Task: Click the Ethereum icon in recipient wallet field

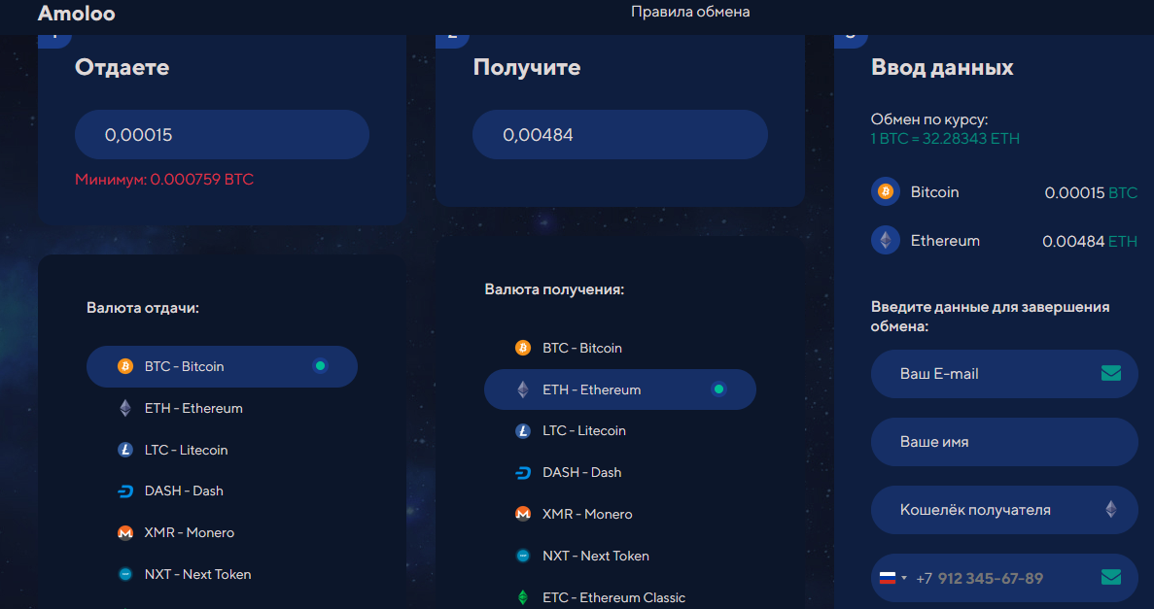Action: tap(1110, 509)
